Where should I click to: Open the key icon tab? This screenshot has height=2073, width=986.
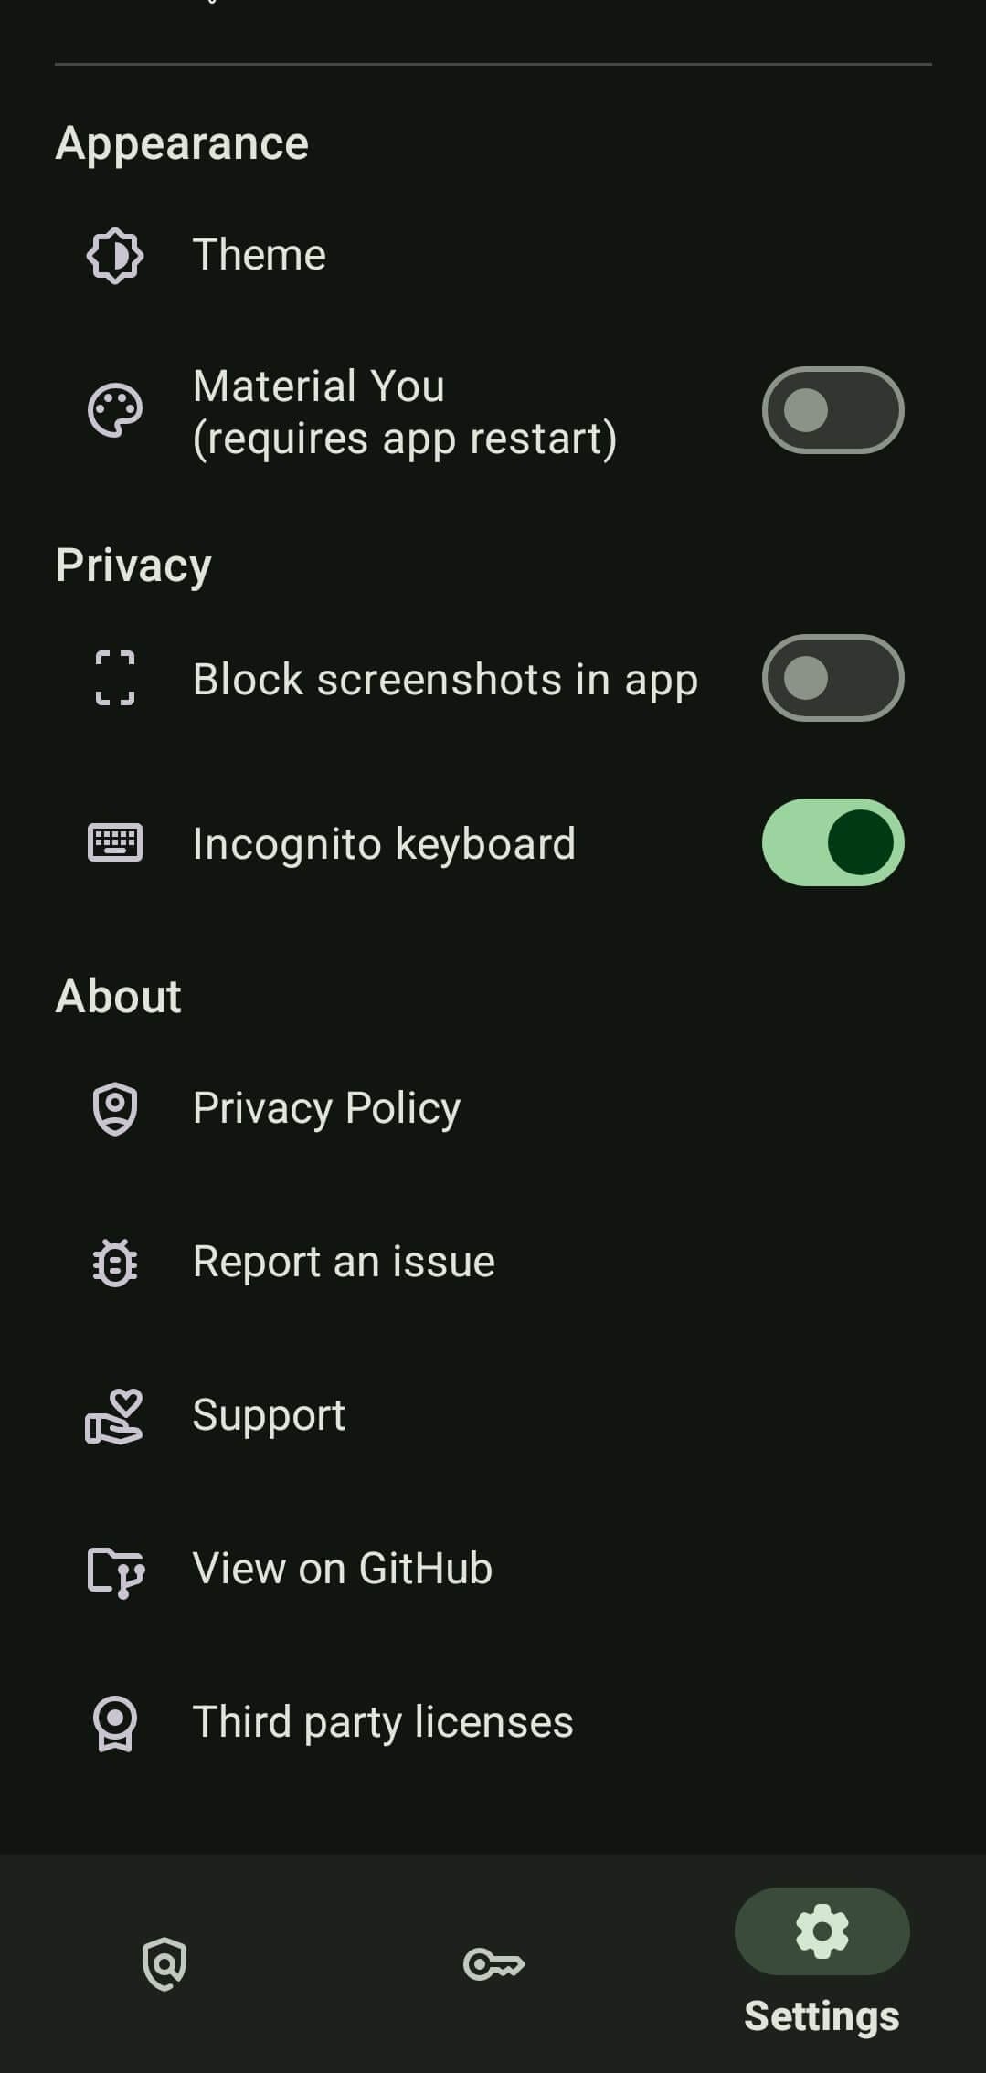(x=493, y=1963)
